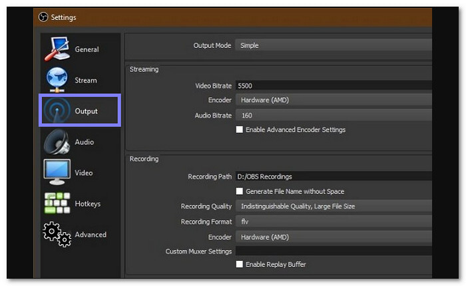Enable Advanced Encoder Settings checkbox

(239, 130)
